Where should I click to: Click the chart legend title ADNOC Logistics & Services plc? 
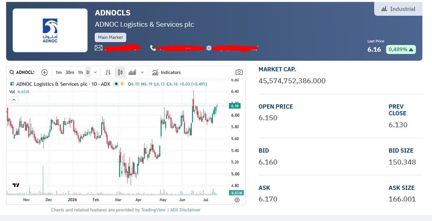click(x=52, y=84)
